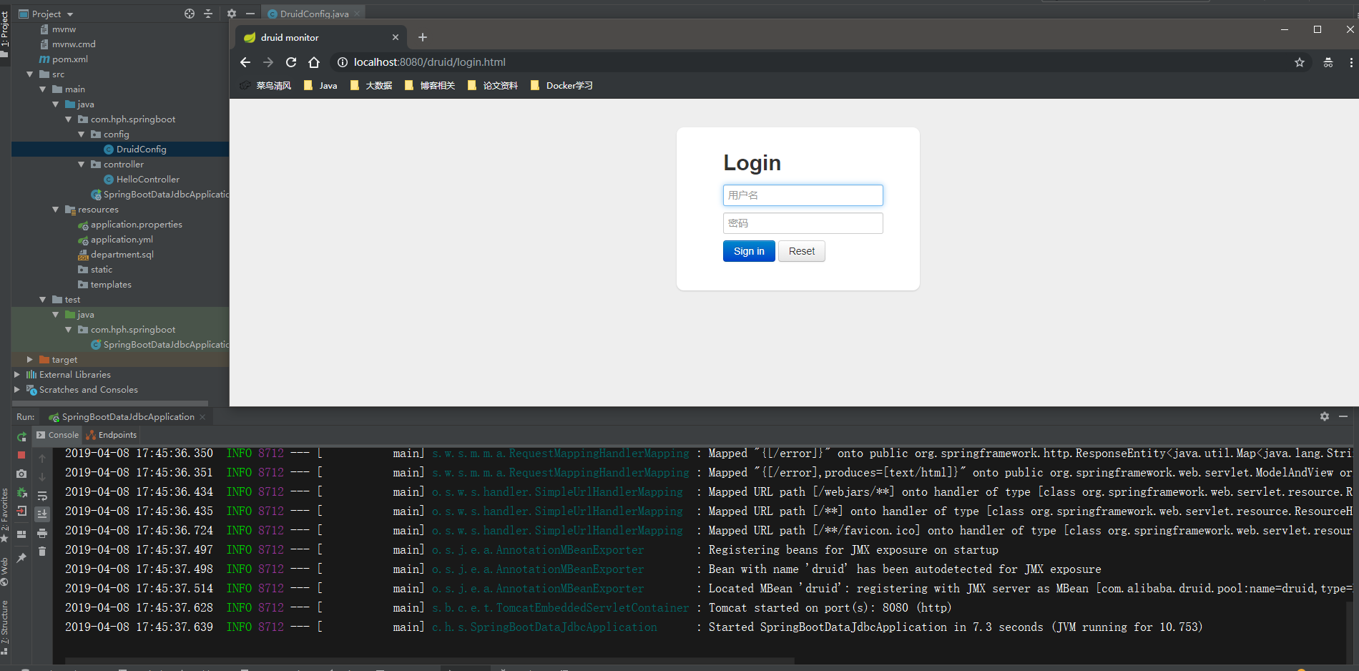The width and height of the screenshot is (1359, 671).
Task: Open the Java bookmark folder
Action: click(320, 85)
